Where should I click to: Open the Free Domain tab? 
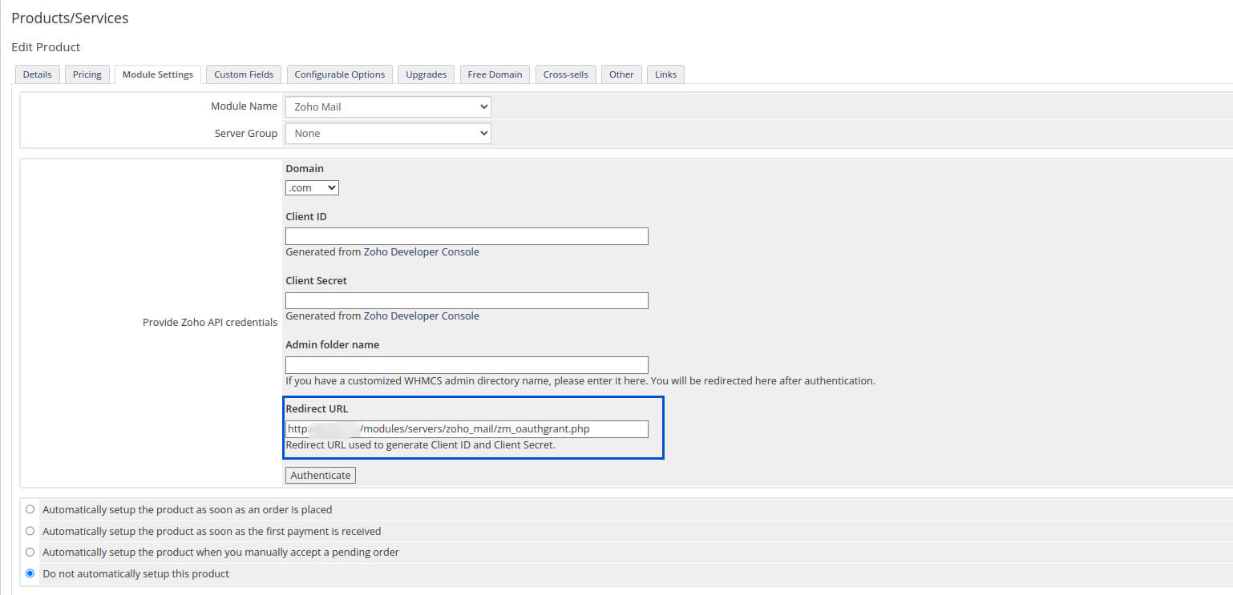494,74
